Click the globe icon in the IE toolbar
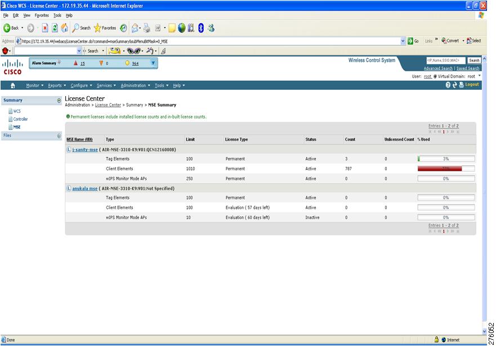 pyautogui.click(x=182, y=28)
